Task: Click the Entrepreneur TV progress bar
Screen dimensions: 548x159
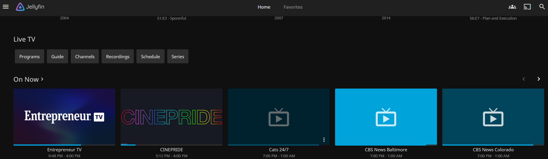Action: [x=64, y=145]
